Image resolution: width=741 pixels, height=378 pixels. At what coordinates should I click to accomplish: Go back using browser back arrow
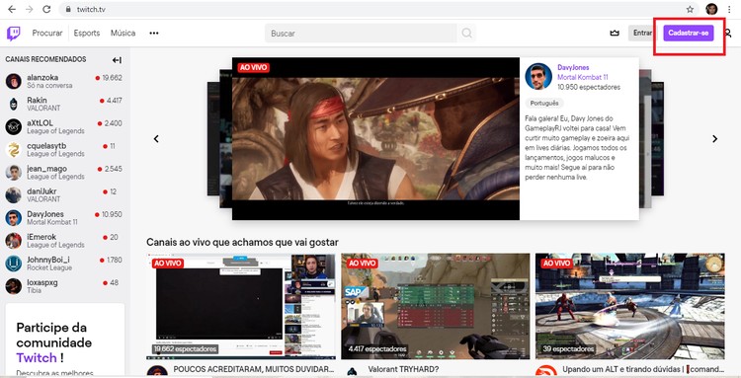(12, 9)
